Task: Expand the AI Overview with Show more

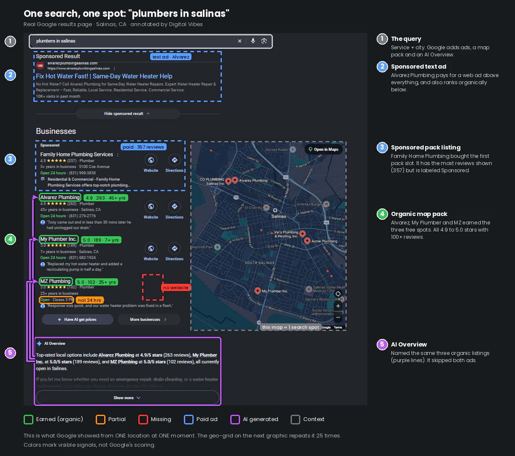Action: 127,398
